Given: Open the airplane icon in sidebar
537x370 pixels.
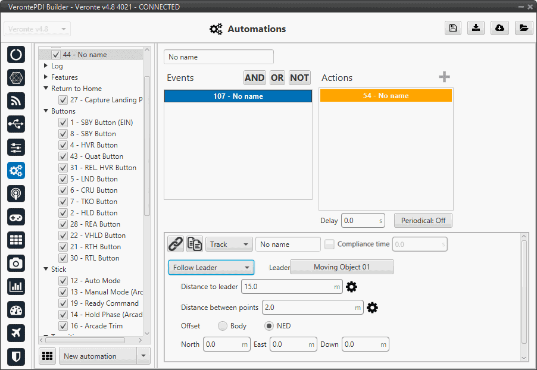Looking at the screenshot, I should 16,333.
